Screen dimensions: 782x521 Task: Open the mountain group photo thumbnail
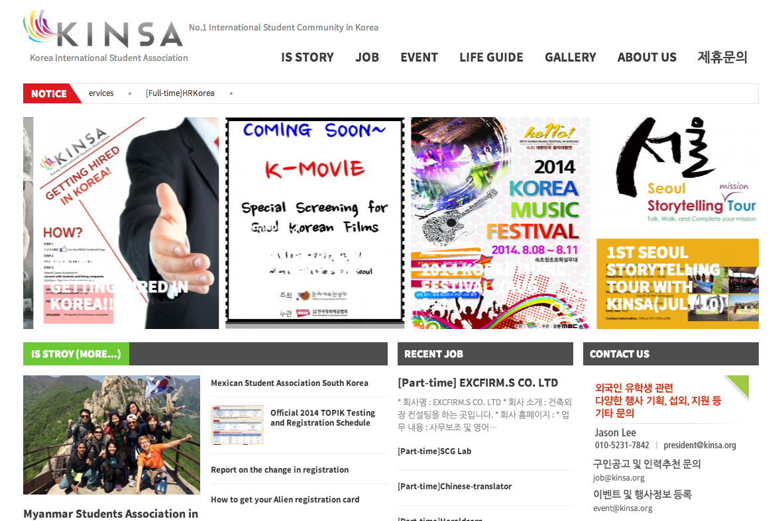click(112, 435)
